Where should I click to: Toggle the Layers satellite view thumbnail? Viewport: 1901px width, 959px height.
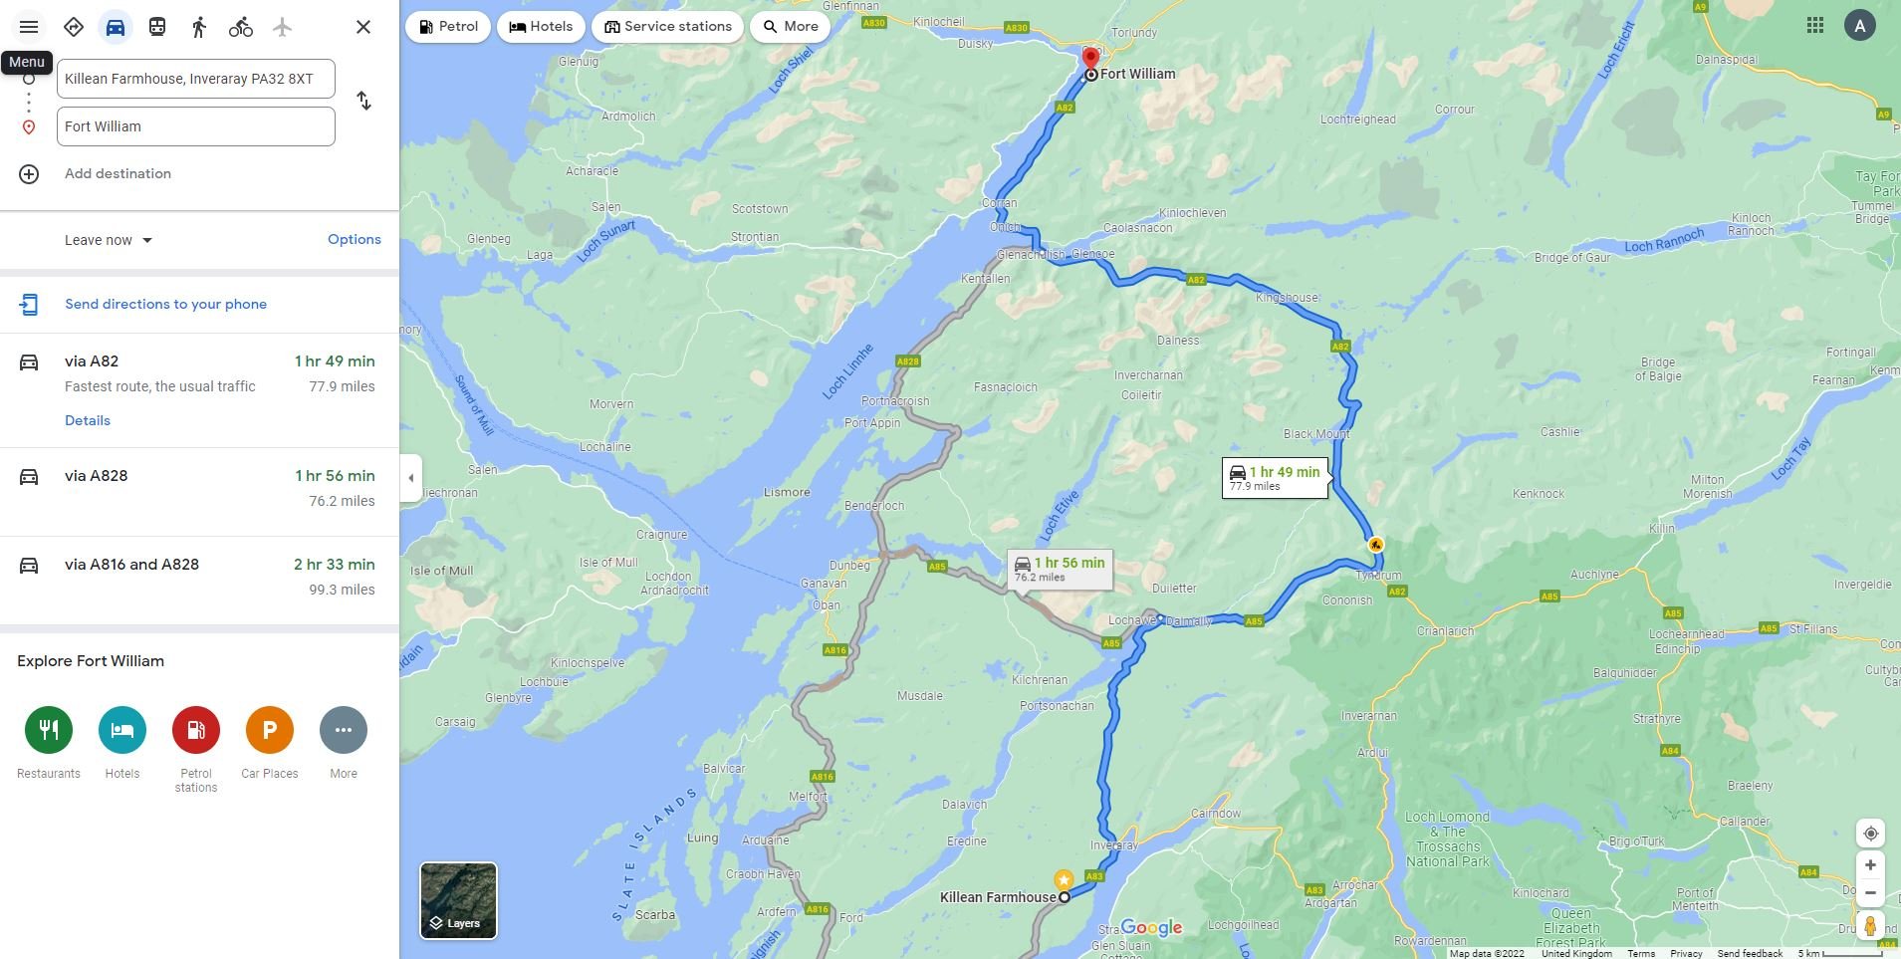click(458, 900)
